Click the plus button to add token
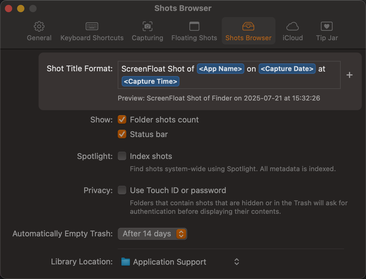Viewport: 366px width, 279px height. point(350,75)
